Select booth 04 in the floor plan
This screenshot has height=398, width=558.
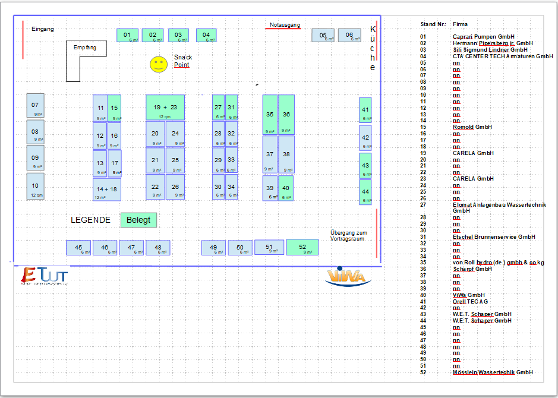pyautogui.click(x=206, y=35)
